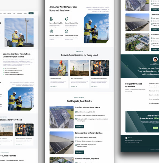Click the result icon in the right page Commercial project
159x163 pixels.
click(152, 24)
